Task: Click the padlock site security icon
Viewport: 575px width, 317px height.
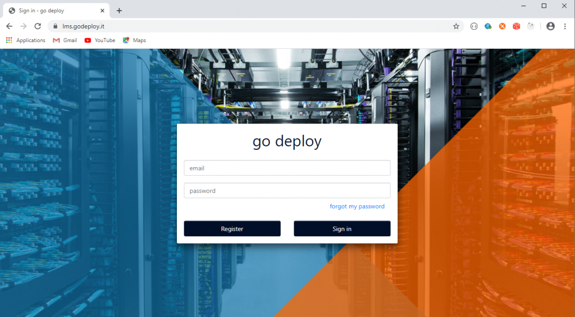Action: pyautogui.click(x=56, y=26)
